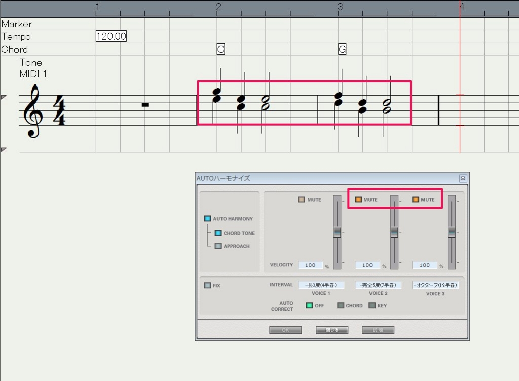The width and height of the screenshot is (519, 381).
Task: Select OFF for Auto Correct
Action: coord(309,306)
